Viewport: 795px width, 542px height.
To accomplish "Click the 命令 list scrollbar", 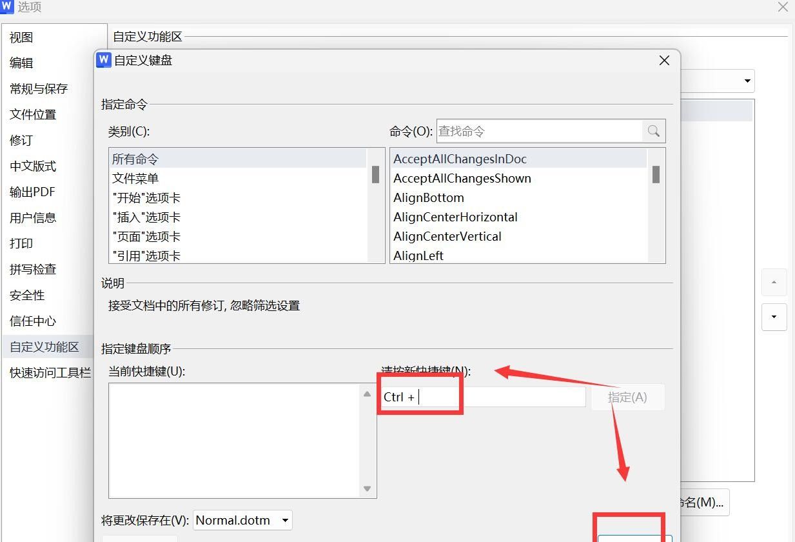I will pos(656,174).
